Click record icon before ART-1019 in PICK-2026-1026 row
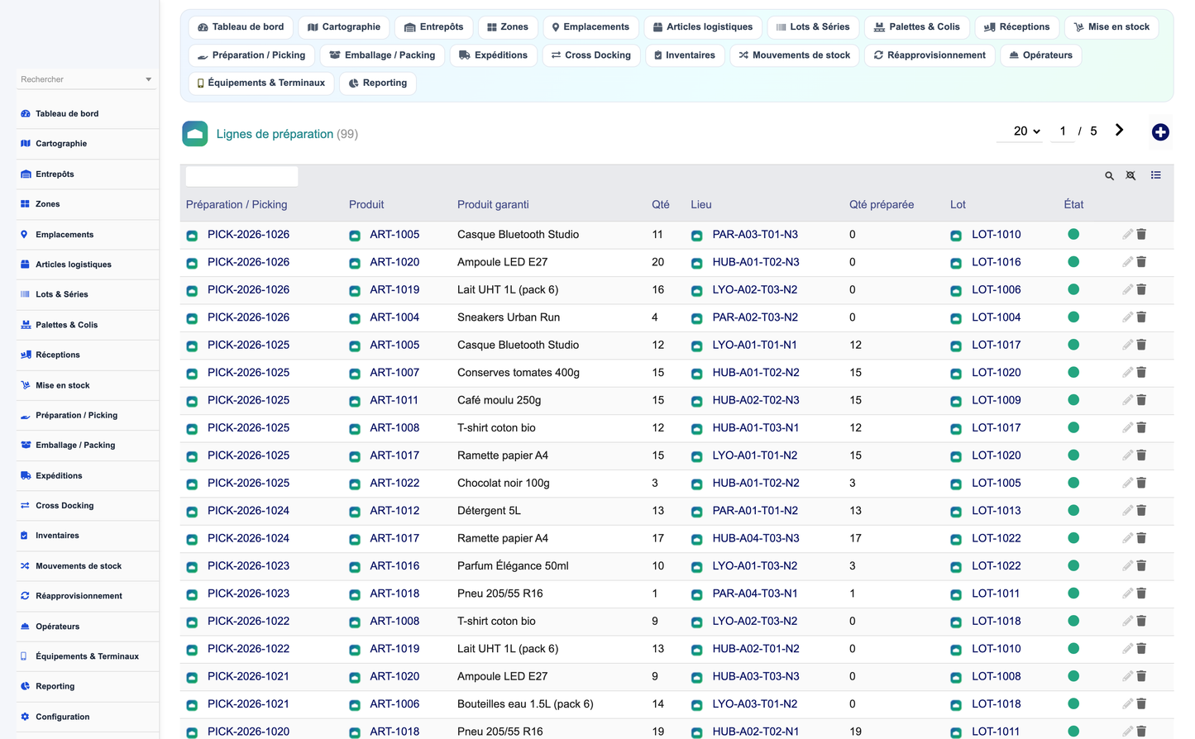1195x739 pixels. [x=354, y=291]
